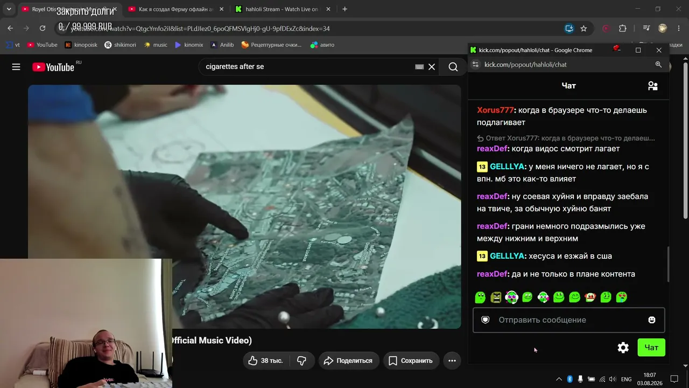The image size is (689, 388).
Task: Open the 'vt' bookmark
Action: [13, 45]
